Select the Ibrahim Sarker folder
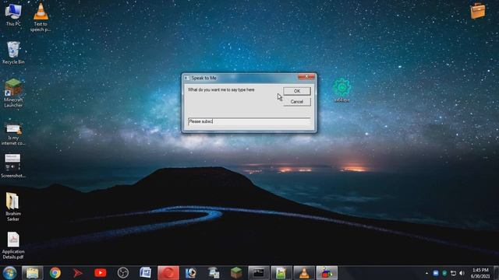This screenshot has width=499, height=280. (x=13, y=207)
